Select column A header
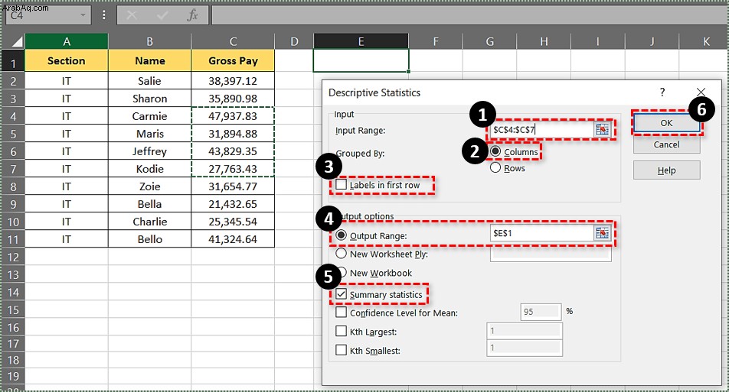The image size is (729, 392). click(x=67, y=42)
